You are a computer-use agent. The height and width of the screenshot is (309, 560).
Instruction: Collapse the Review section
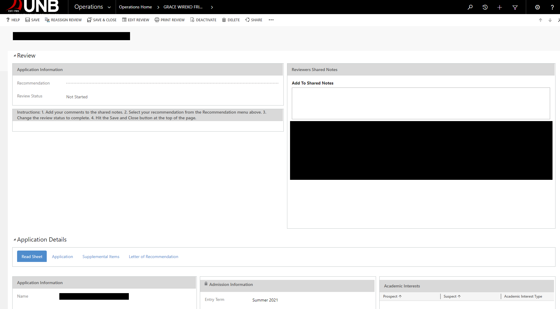point(15,55)
